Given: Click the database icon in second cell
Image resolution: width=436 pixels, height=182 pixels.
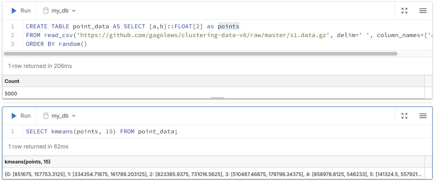Looking at the screenshot, I should point(46,116).
